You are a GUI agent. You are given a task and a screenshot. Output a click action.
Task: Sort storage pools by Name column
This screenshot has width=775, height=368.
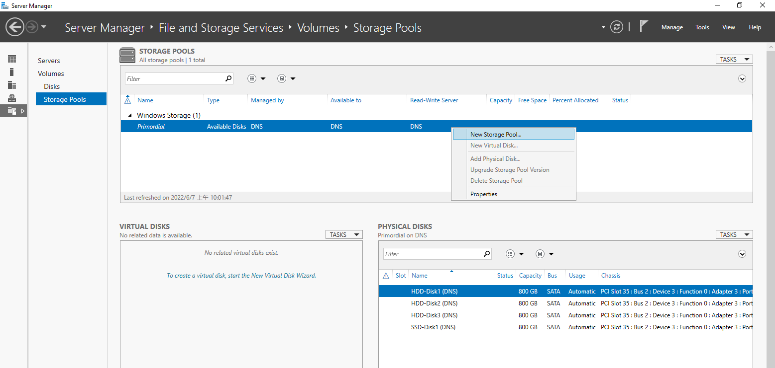point(145,100)
